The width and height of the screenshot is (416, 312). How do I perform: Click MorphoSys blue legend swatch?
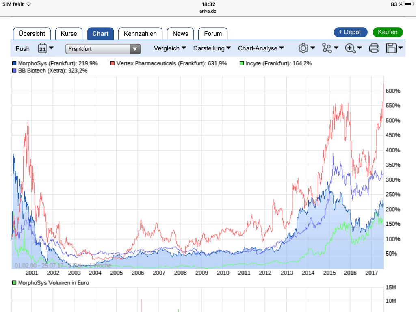[x=14, y=63]
